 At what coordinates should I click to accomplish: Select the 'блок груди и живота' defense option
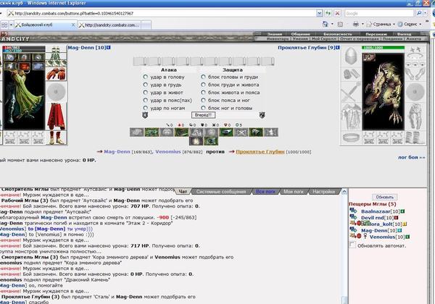(203, 85)
